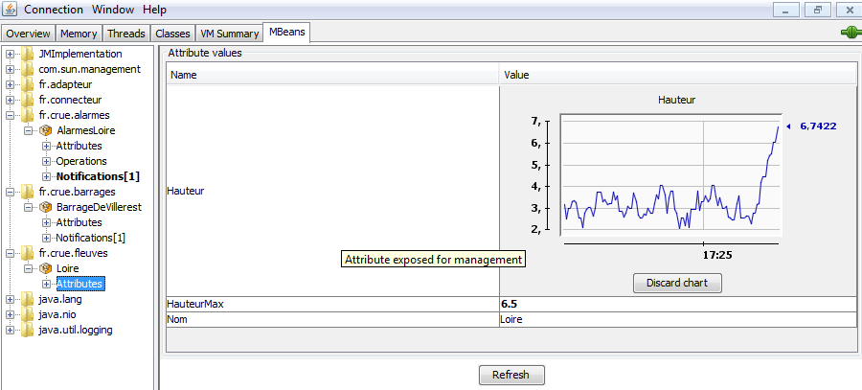This screenshot has height=390, width=862.
Task: Click the HauteurMax value cell
Action: tap(677, 304)
